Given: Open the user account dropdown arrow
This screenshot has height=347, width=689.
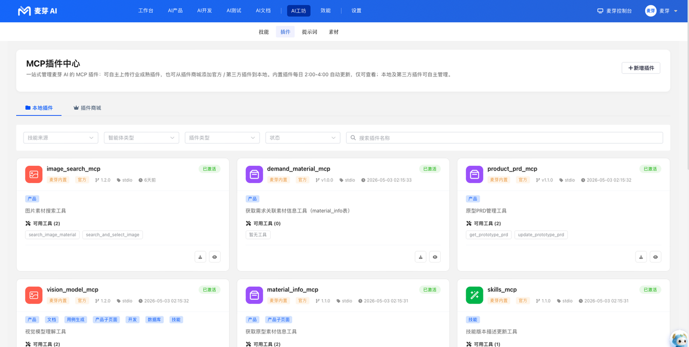Looking at the screenshot, I should (676, 11).
